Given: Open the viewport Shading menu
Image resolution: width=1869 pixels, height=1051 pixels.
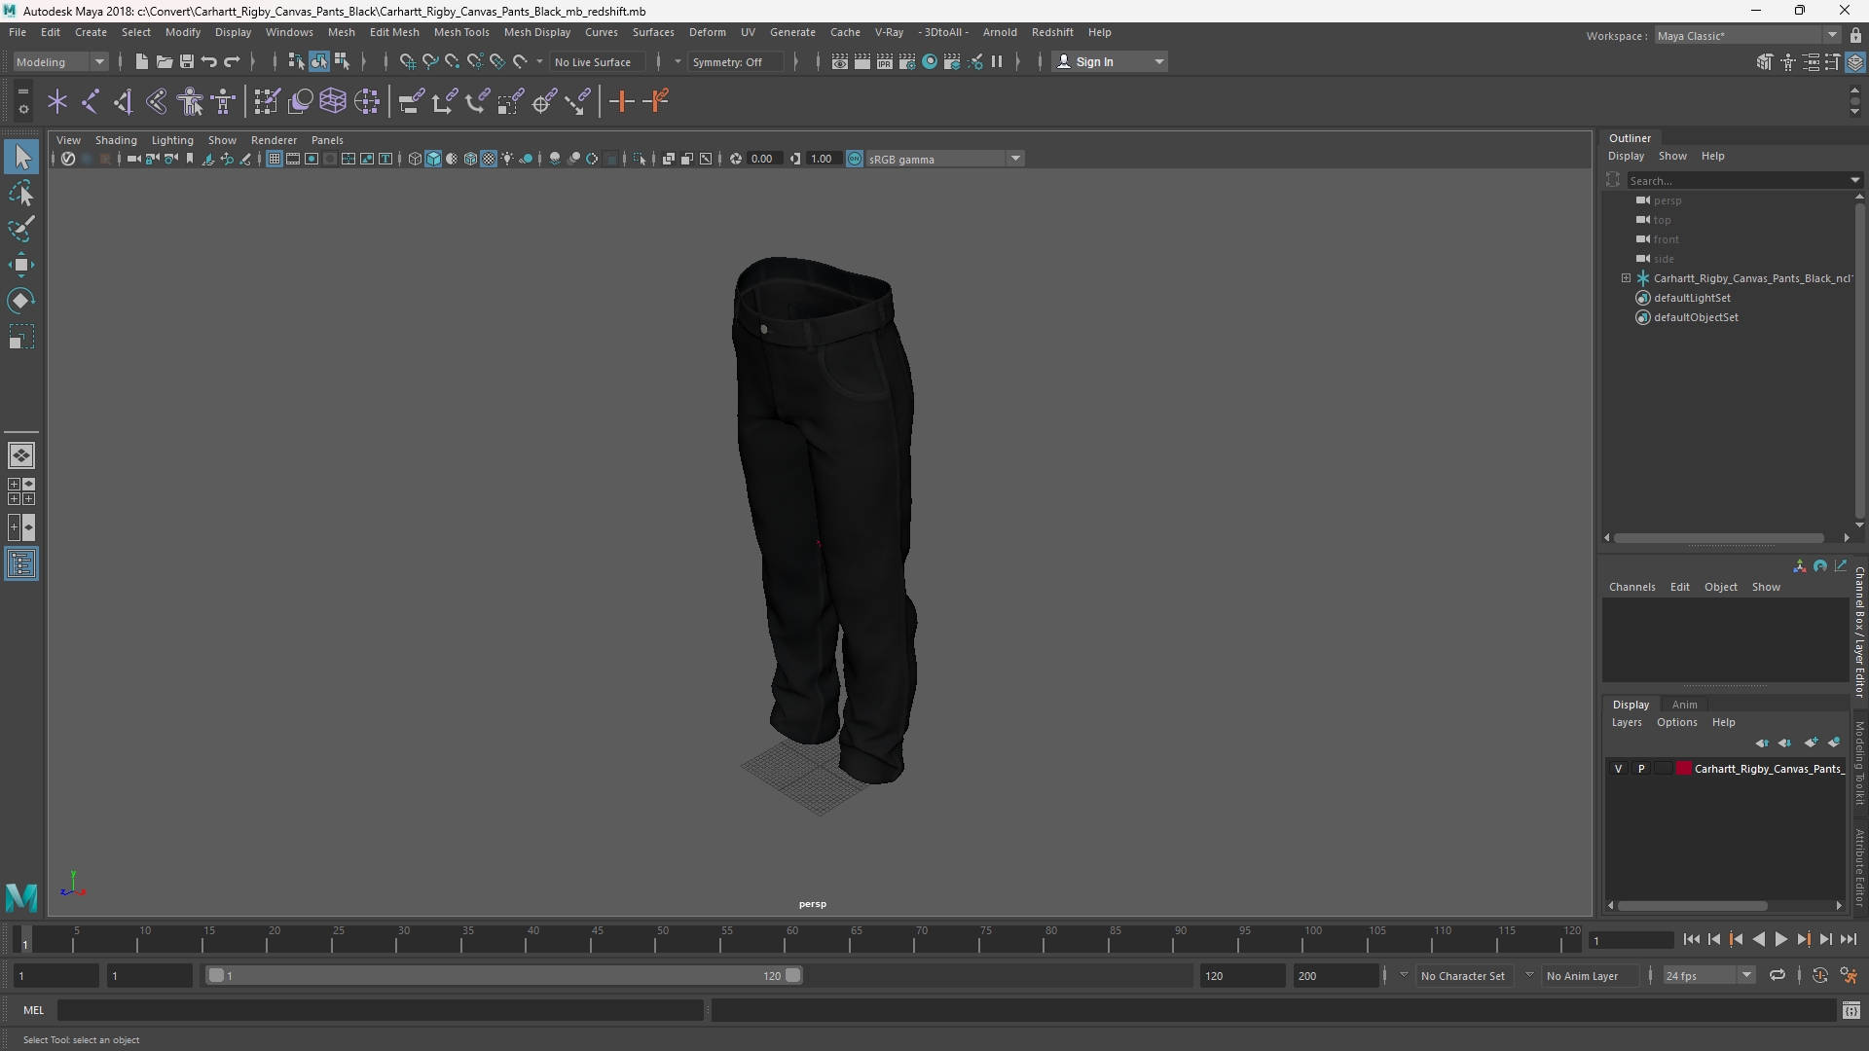Looking at the screenshot, I should tap(116, 140).
